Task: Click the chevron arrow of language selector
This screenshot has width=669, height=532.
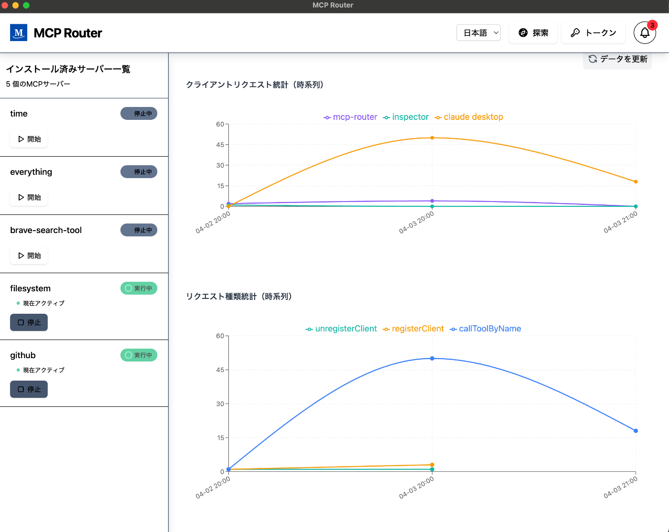Action: click(496, 32)
